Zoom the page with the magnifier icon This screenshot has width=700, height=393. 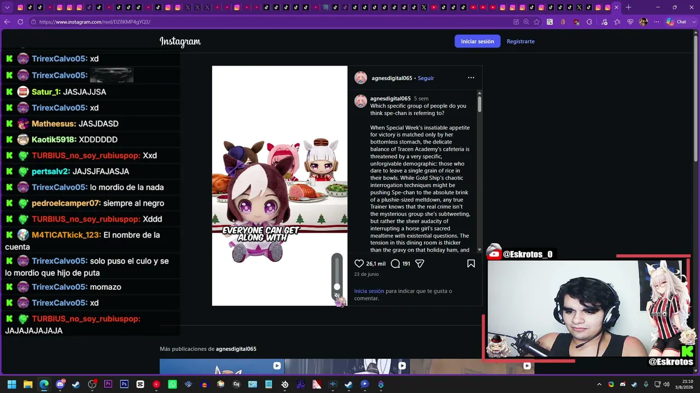coord(526,22)
